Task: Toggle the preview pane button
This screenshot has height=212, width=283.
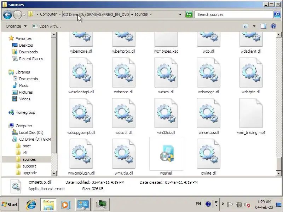Action: click(x=263, y=26)
